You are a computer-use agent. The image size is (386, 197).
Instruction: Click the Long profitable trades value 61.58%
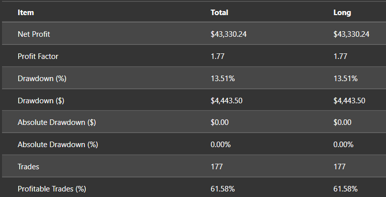click(x=345, y=189)
